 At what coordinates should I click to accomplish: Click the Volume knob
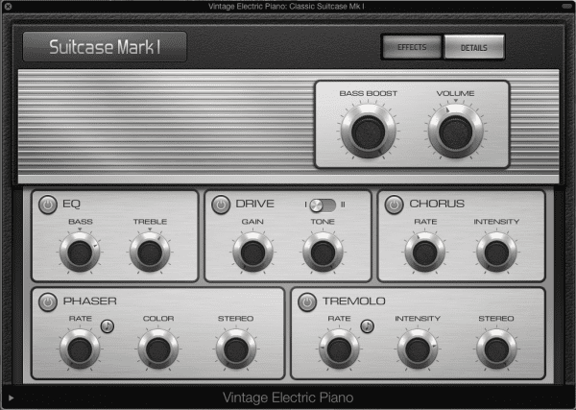(455, 131)
